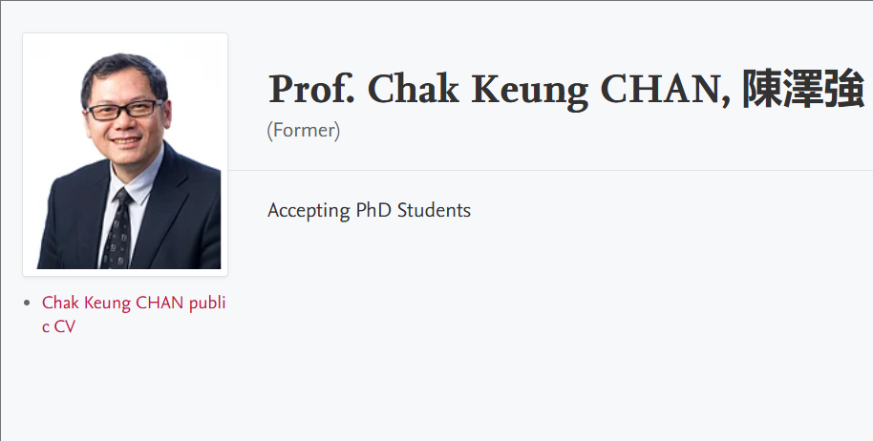Click the word 'PhD' in the status line
This screenshot has width=873, height=441.
tap(373, 210)
